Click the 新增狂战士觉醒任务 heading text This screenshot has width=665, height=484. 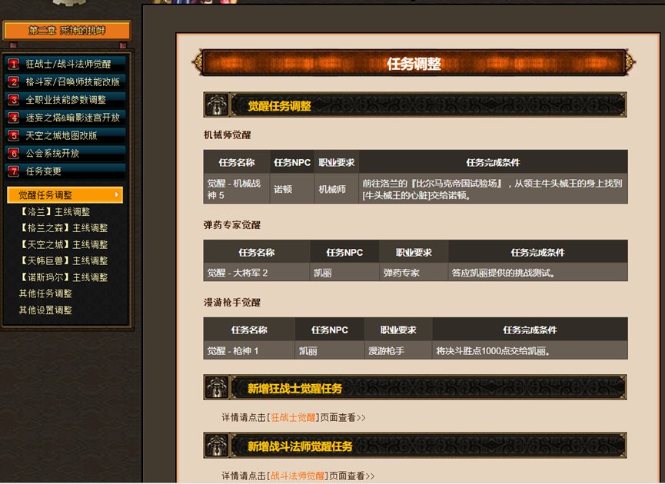click(294, 388)
